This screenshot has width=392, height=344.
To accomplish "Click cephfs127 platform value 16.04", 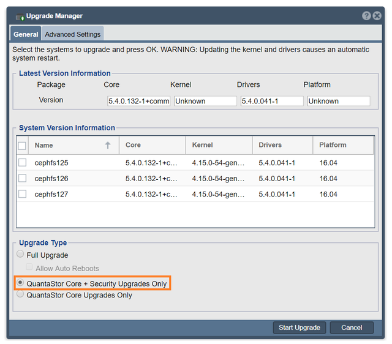I will pyautogui.click(x=328, y=195).
